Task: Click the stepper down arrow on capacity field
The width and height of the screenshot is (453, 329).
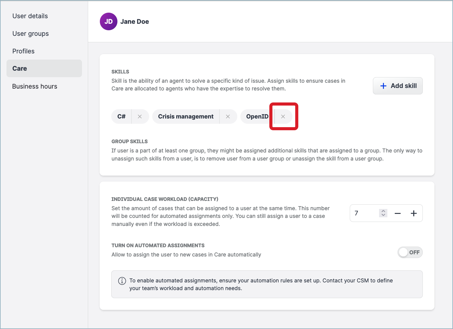Action: click(383, 215)
